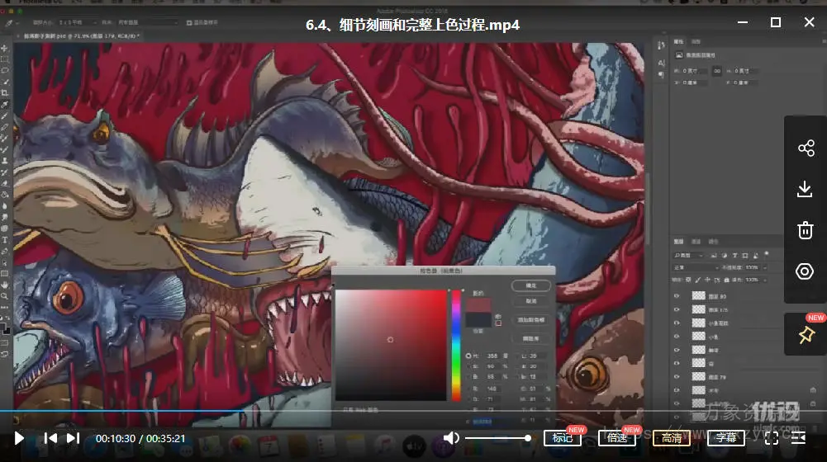Open the 倍速 playback speed menu
Image resolution: width=827 pixels, height=462 pixels.
pyautogui.click(x=616, y=438)
